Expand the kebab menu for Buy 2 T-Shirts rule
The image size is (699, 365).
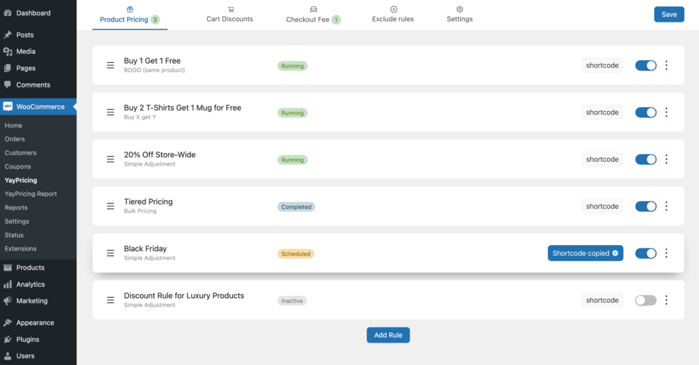(666, 113)
